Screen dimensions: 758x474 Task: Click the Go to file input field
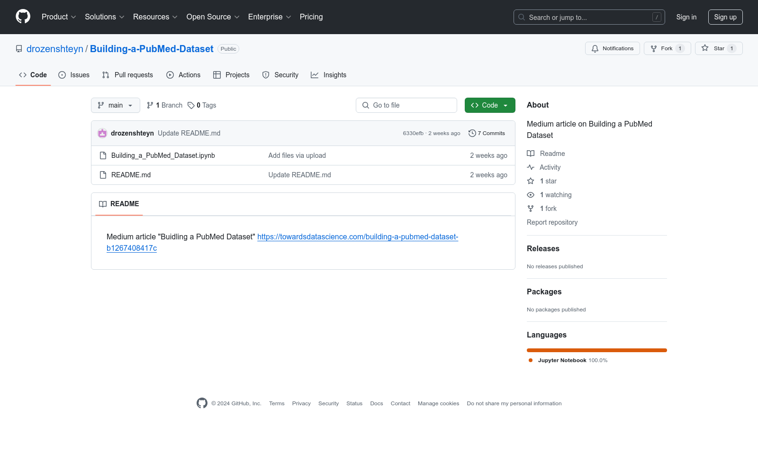pos(406,105)
